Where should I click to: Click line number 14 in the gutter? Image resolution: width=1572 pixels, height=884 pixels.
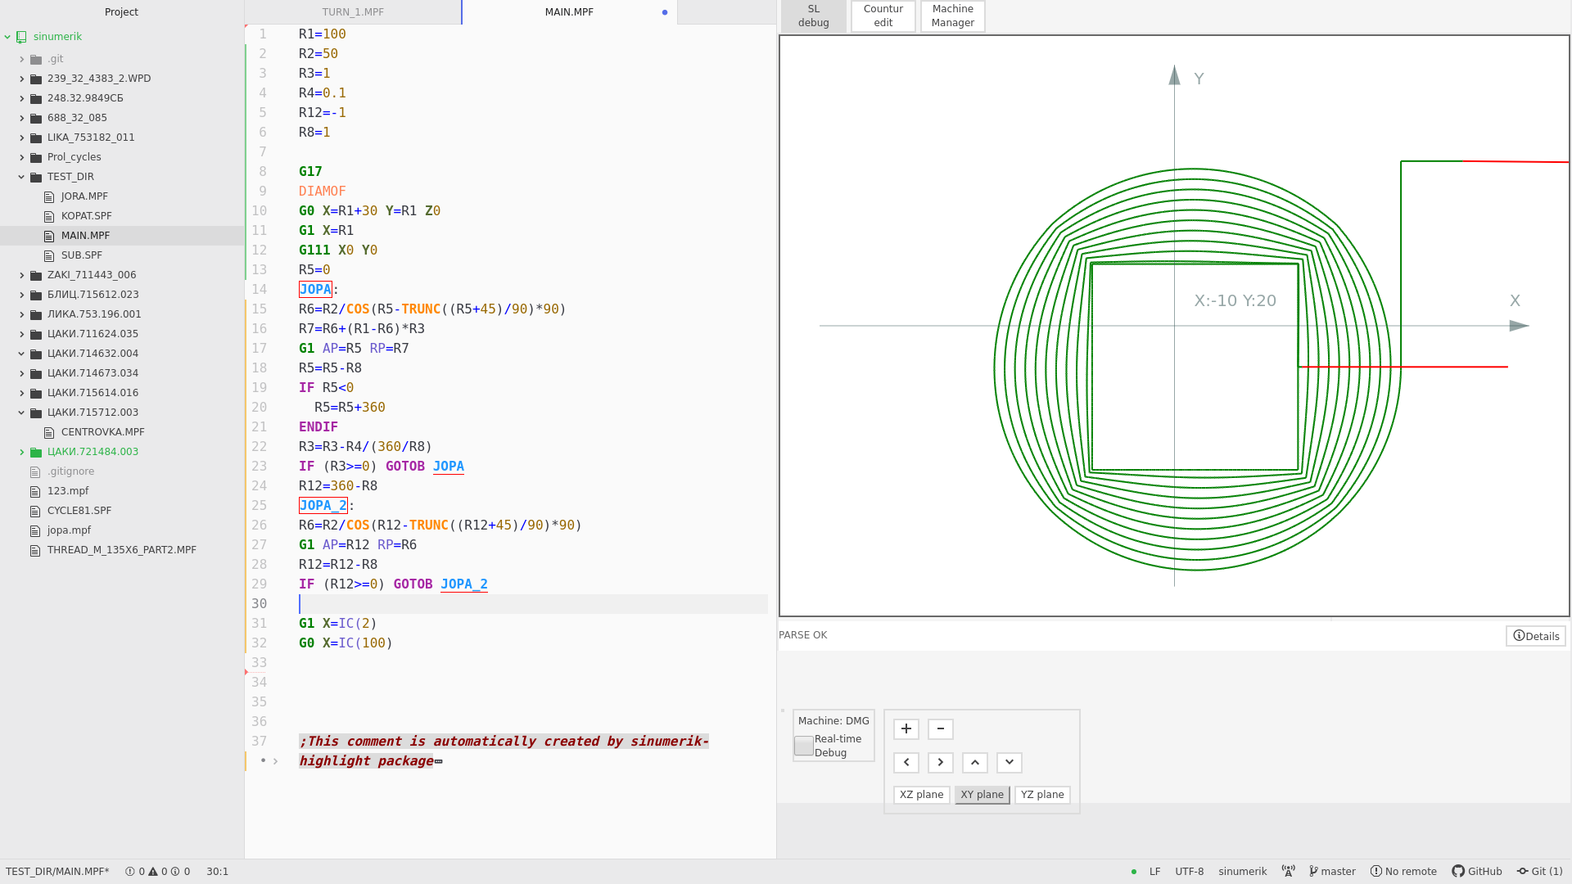coord(260,290)
